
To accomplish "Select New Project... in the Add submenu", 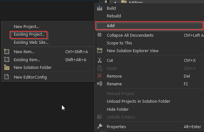I will (26, 27).
